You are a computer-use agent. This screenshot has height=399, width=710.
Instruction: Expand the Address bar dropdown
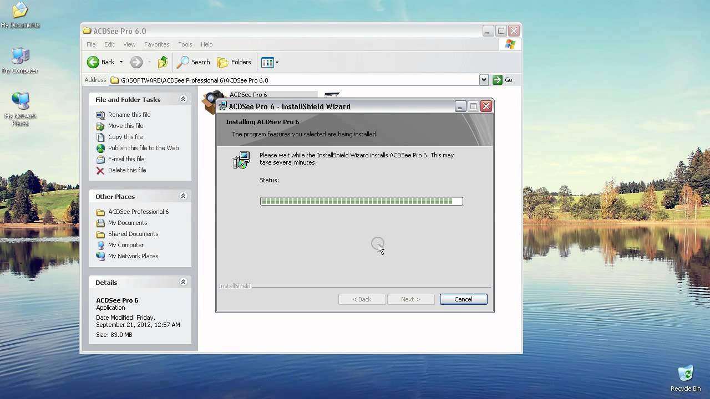tap(484, 80)
